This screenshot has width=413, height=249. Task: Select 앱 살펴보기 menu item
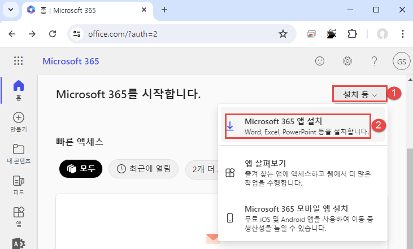coord(303,172)
